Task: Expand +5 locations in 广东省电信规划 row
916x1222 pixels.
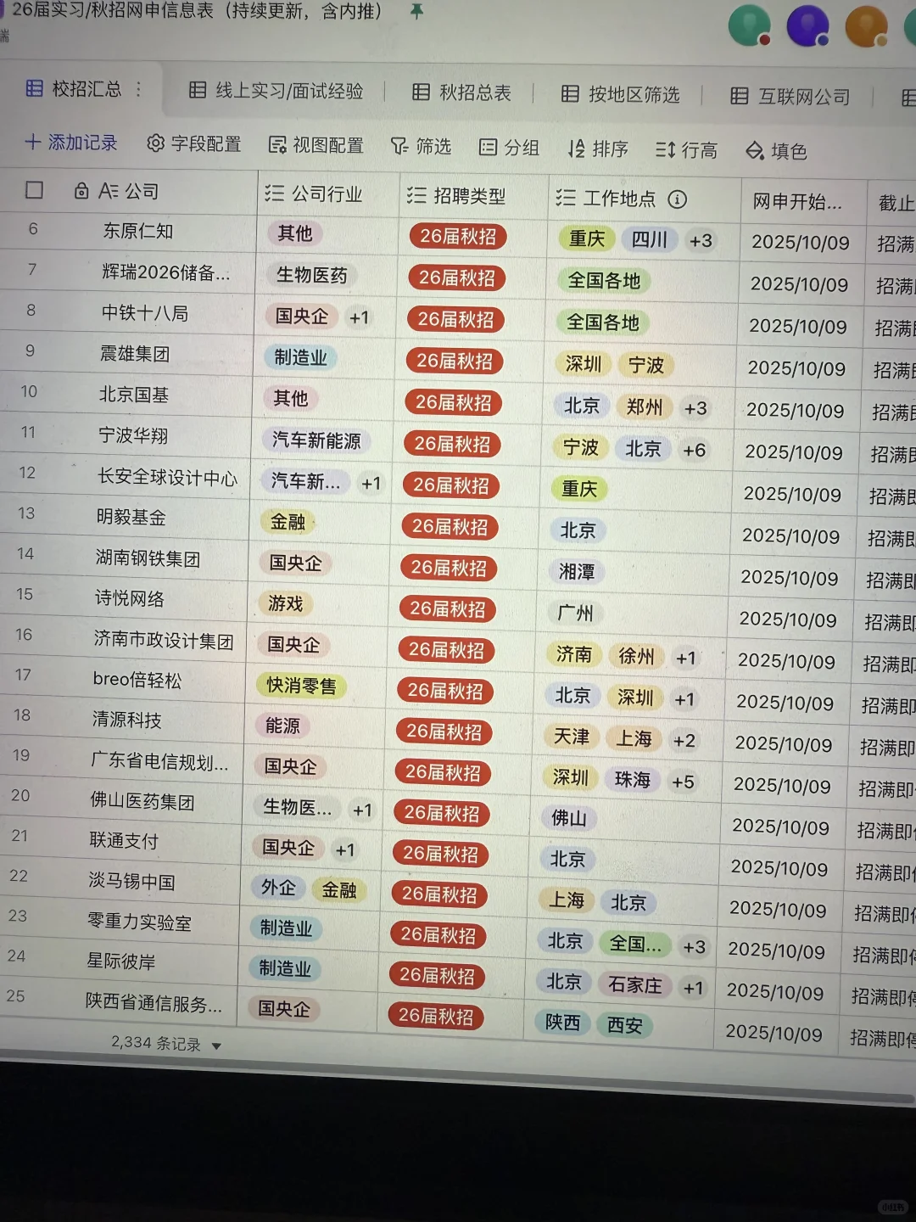Action: pyautogui.click(x=683, y=782)
